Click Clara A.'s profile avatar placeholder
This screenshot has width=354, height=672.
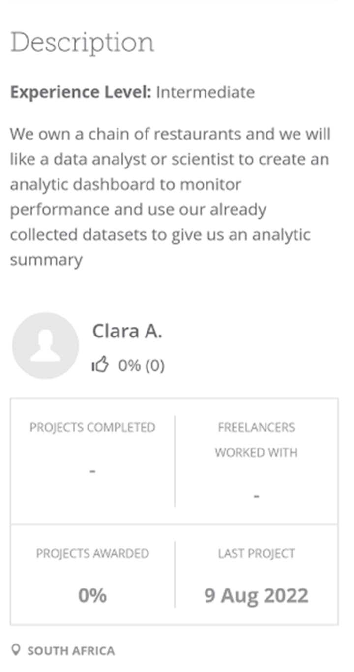point(45,346)
